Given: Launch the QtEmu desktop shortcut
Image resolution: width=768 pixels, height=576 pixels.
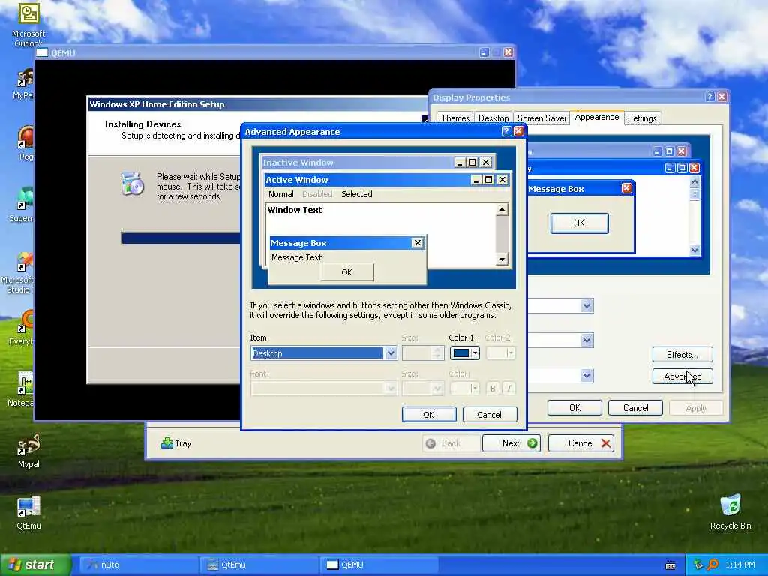Looking at the screenshot, I should click(x=28, y=512).
